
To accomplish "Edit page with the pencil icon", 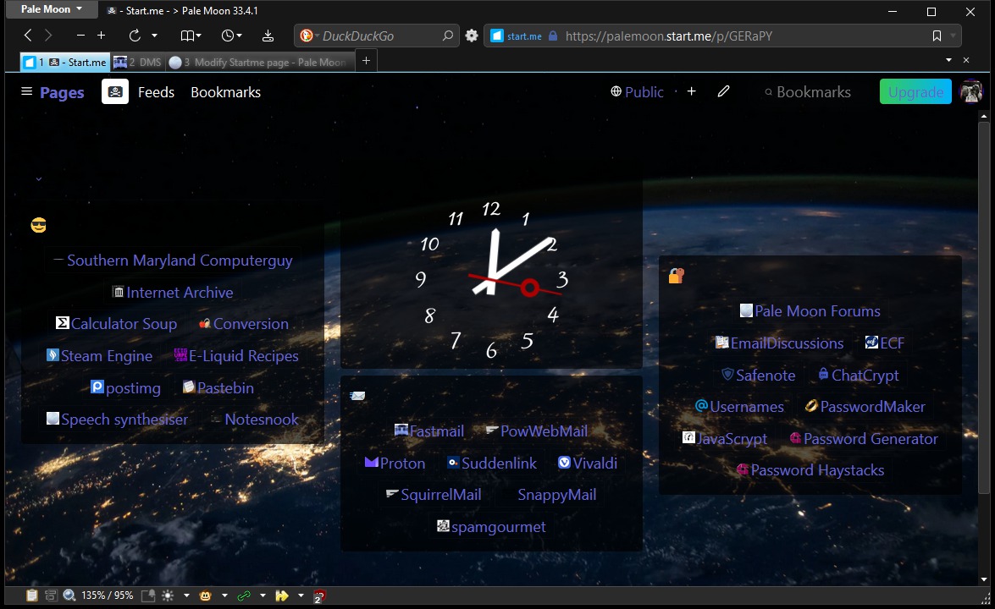I will [723, 92].
